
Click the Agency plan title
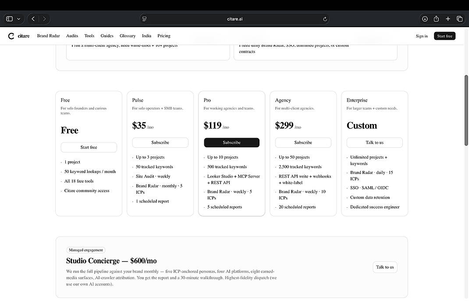[x=283, y=100]
